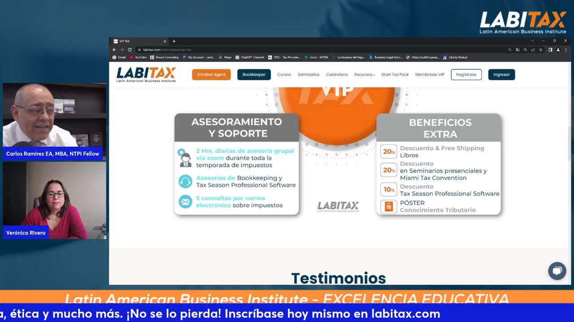Click the ASESORAMIENTO Y SOPORTE card header
This screenshot has width=574, height=322.
click(x=237, y=127)
